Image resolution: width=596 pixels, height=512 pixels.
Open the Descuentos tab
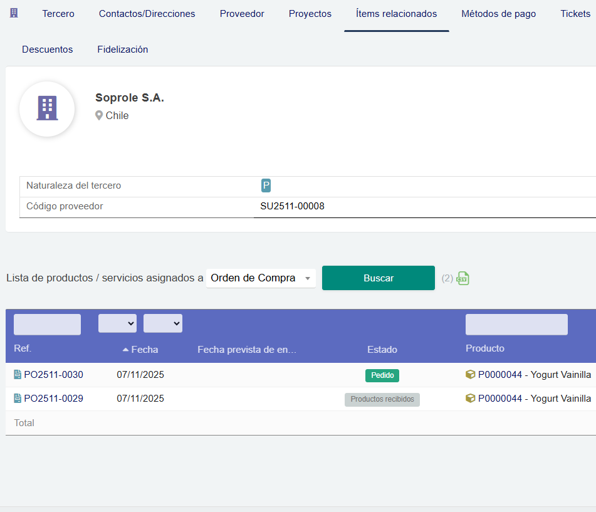click(47, 49)
